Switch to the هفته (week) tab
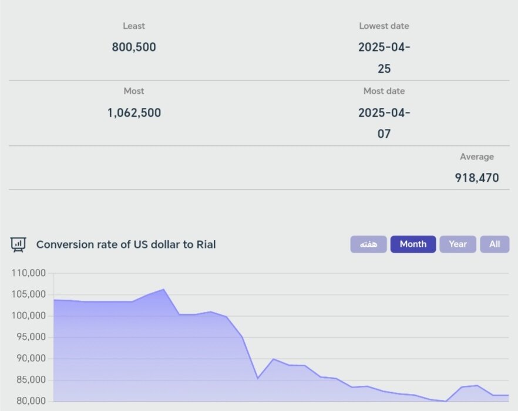 click(x=369, y=244)
